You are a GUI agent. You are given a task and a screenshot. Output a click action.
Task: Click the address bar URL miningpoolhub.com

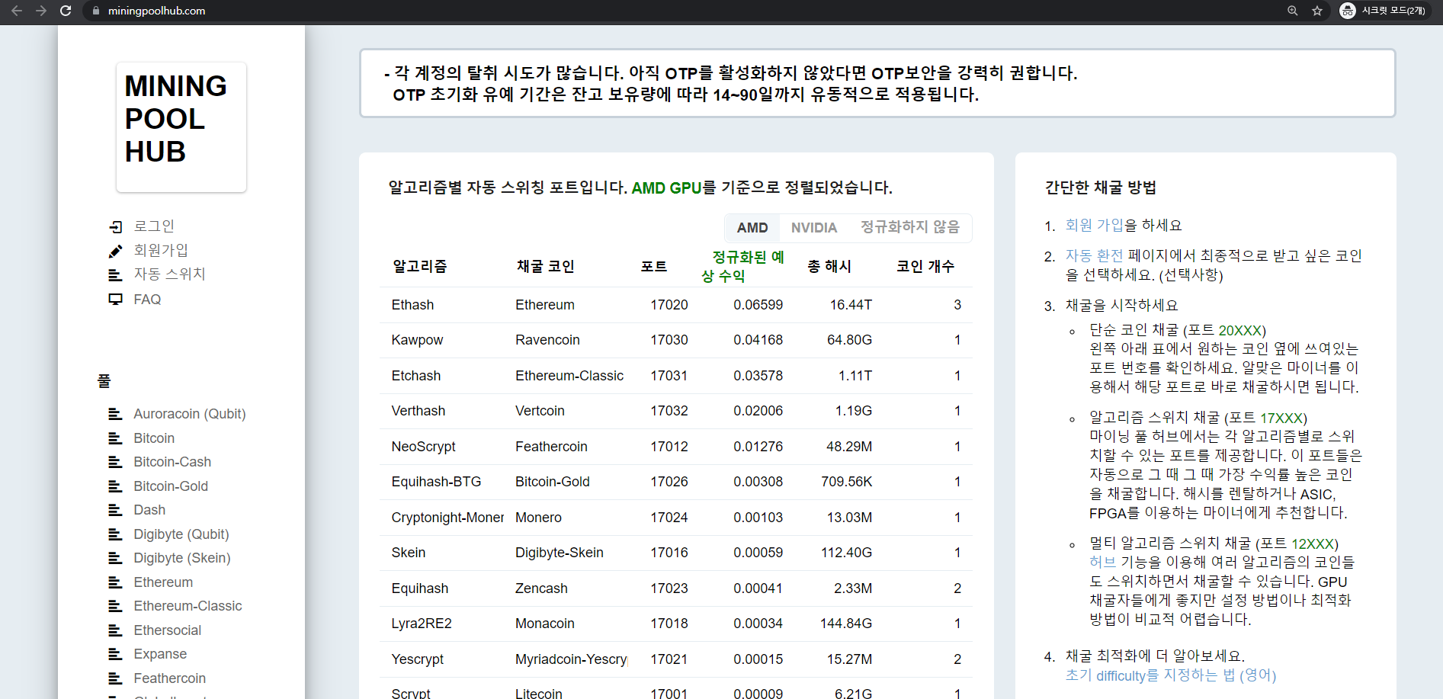[156, 11]
